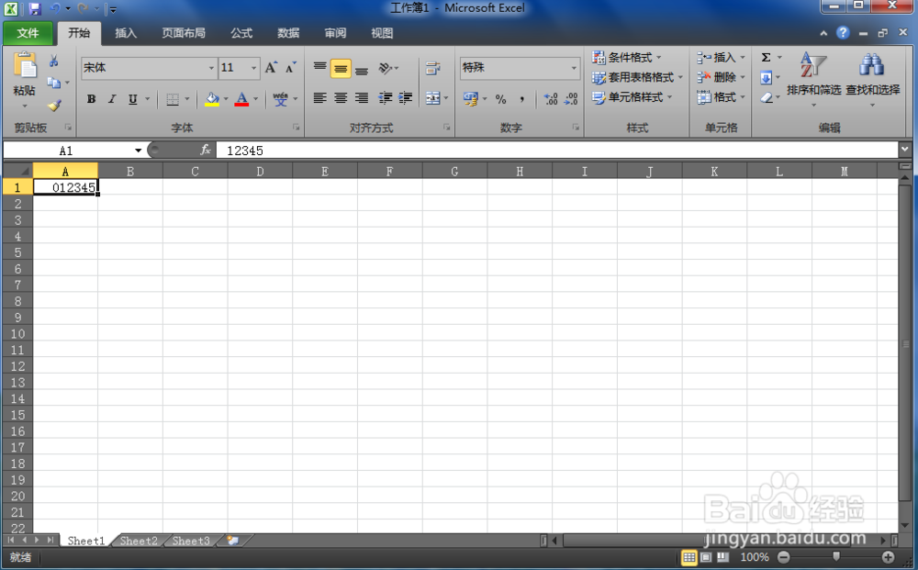Toggle Bold formatting
This screenshot has width=918, height=570.
(x=91, y=99)
